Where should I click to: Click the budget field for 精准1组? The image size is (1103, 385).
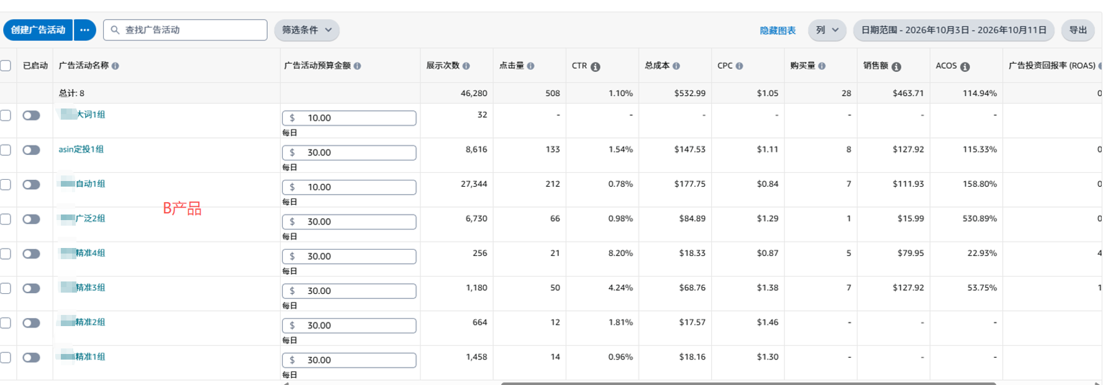(x=349, y=360)
